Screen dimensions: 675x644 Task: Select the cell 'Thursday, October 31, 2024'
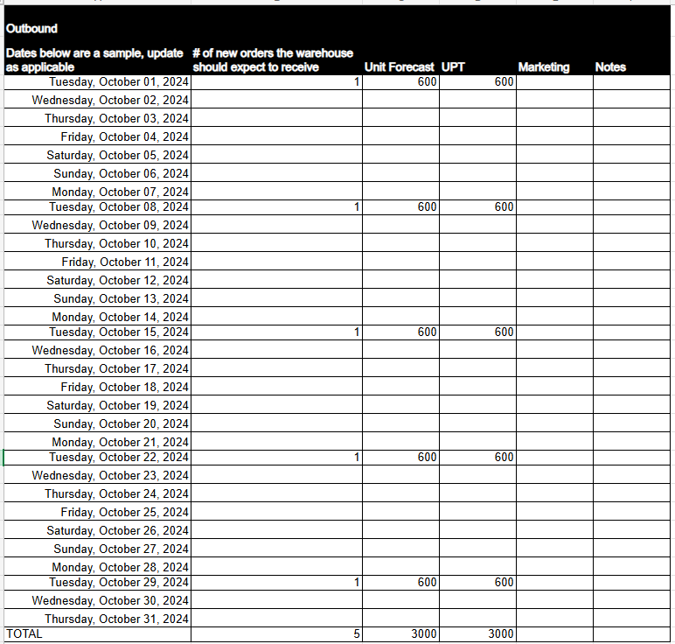click(97, 619)
